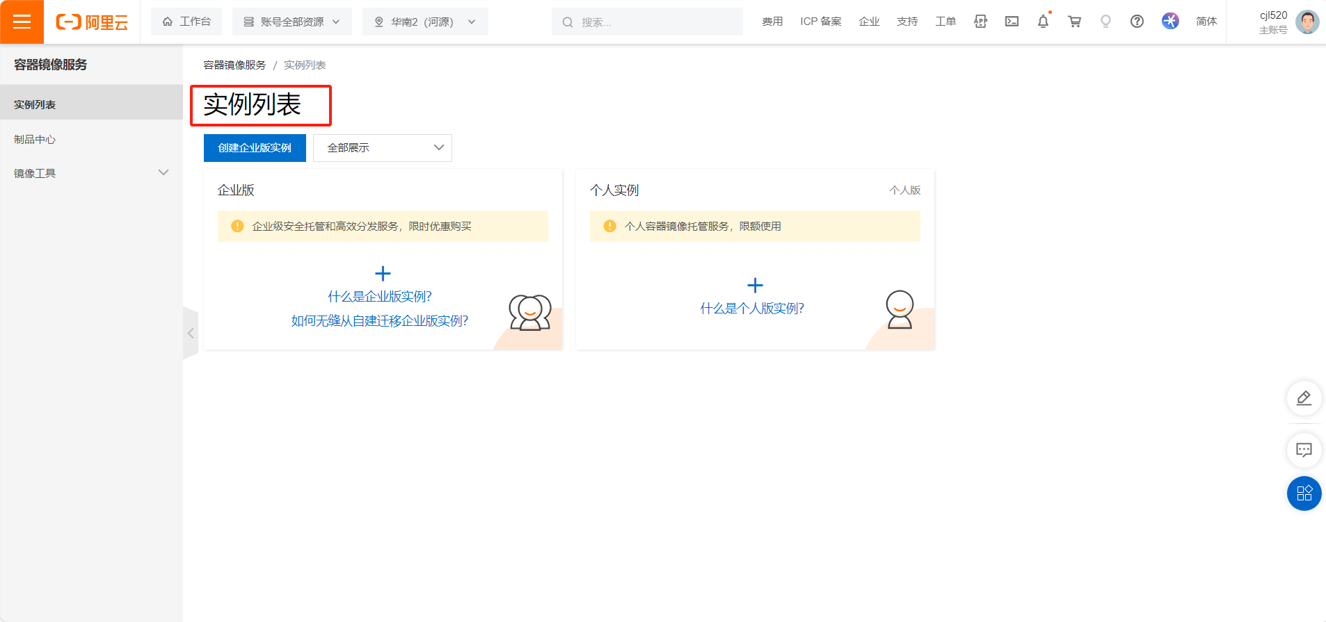Open the 费用 top menu

click(x=772, y=22)
